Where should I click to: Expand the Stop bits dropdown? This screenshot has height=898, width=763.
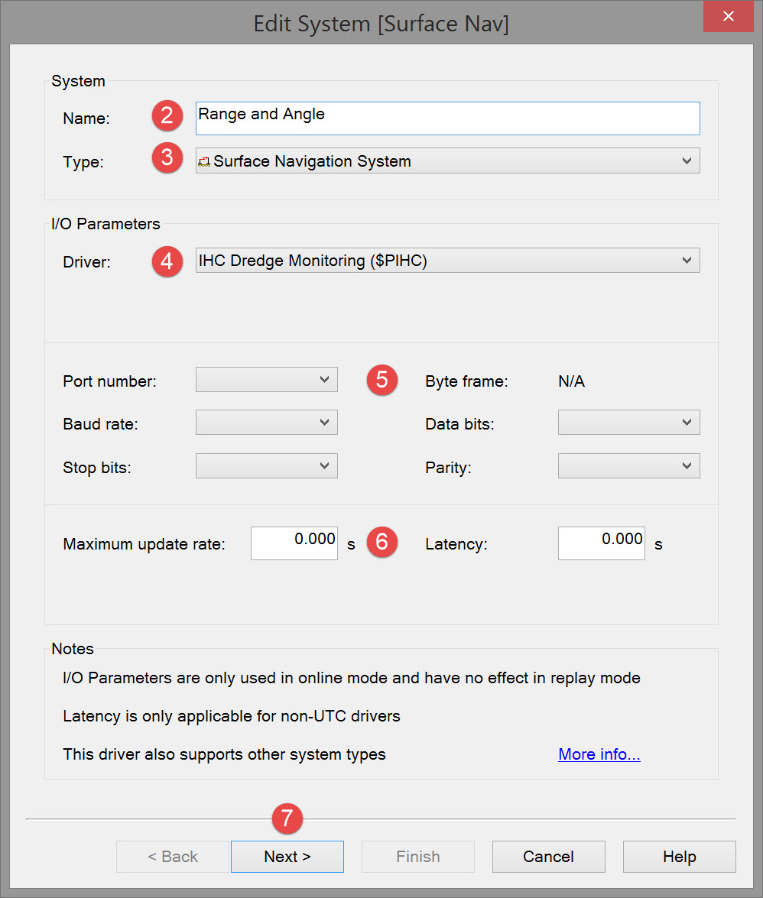point(266,465)
